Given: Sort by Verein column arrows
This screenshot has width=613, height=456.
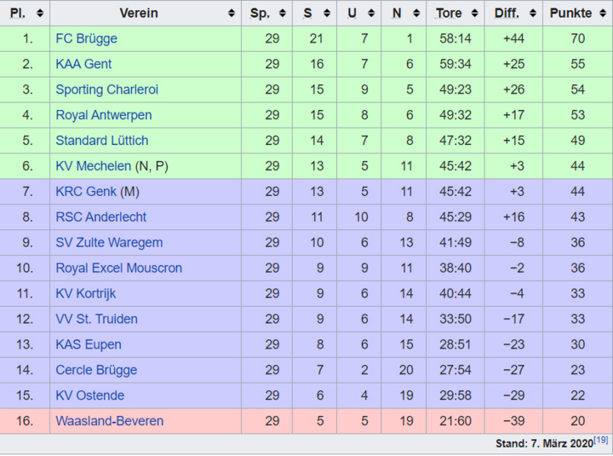Looking at the screenshot, I should tap(232, 14).
